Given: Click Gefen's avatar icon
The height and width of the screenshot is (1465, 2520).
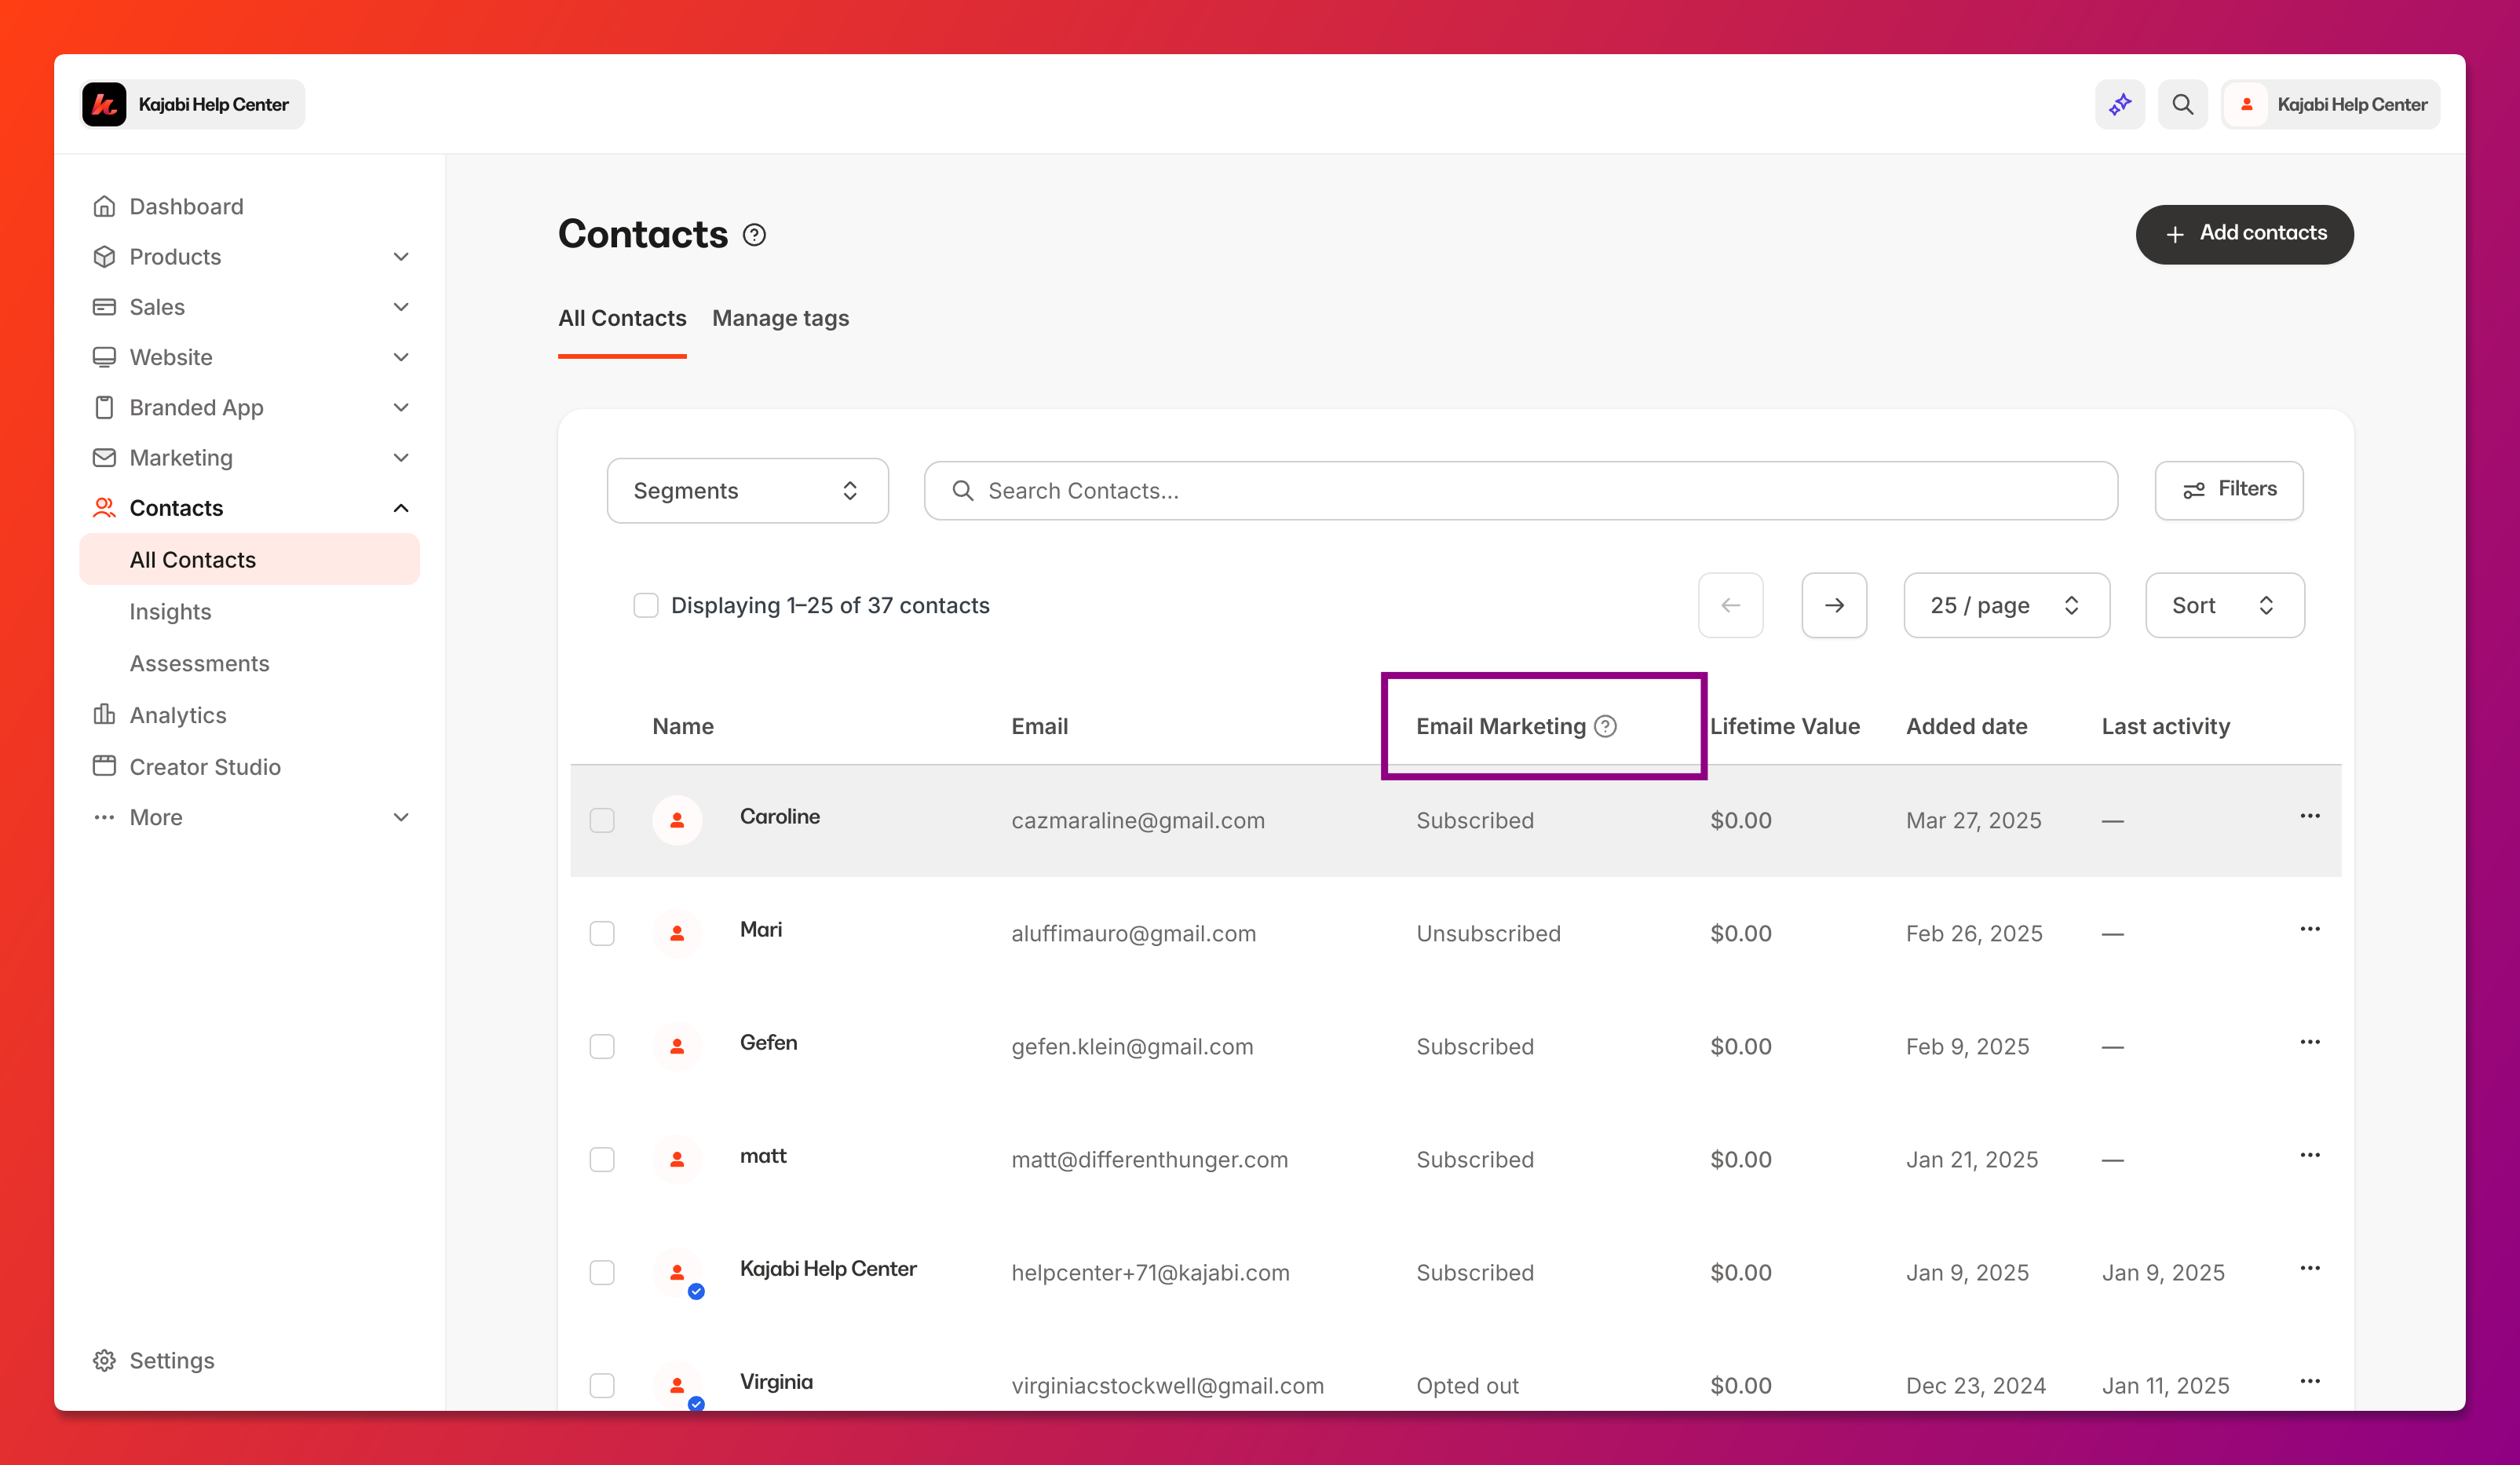Looking at the screenshot, I should click(x=677, y=1046).
